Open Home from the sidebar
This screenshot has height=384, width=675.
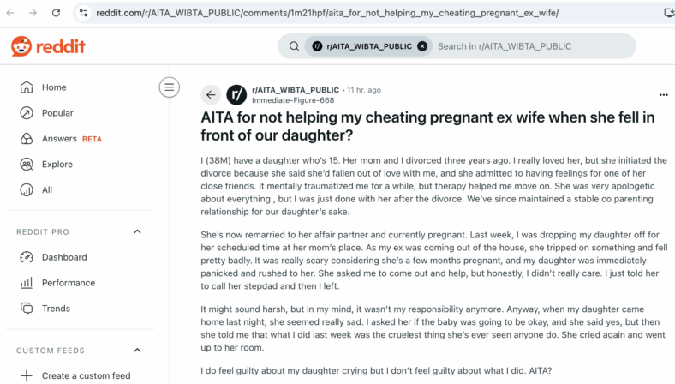click(x=80, y=87)
